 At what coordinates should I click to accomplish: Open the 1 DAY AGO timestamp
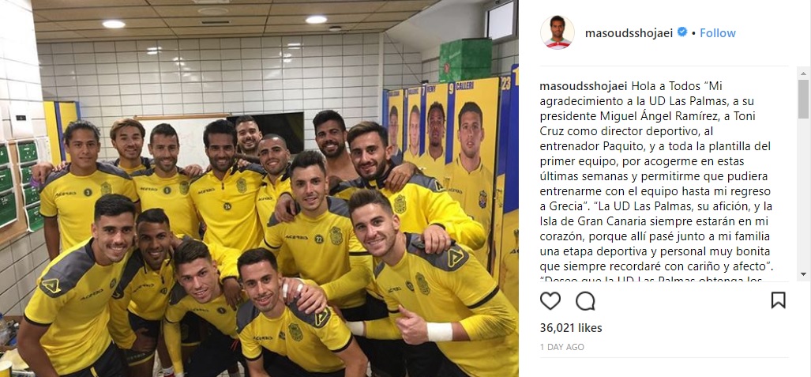561,347
